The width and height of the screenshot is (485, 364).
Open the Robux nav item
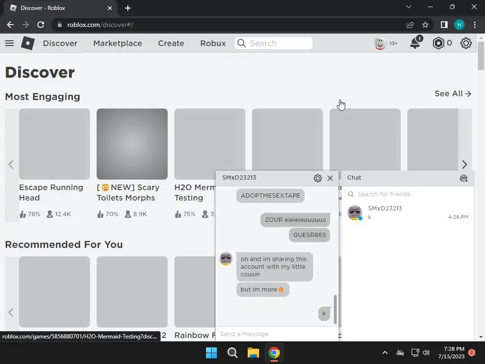coord(213,43)
